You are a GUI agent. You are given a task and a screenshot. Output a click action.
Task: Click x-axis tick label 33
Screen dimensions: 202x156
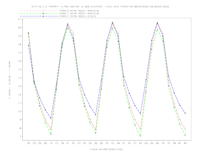90,143
